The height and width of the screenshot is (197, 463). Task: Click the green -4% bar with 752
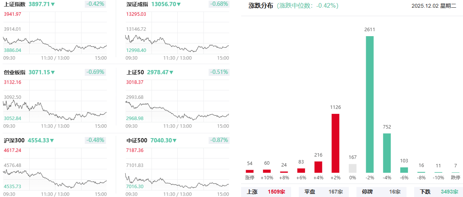(387, 153)
